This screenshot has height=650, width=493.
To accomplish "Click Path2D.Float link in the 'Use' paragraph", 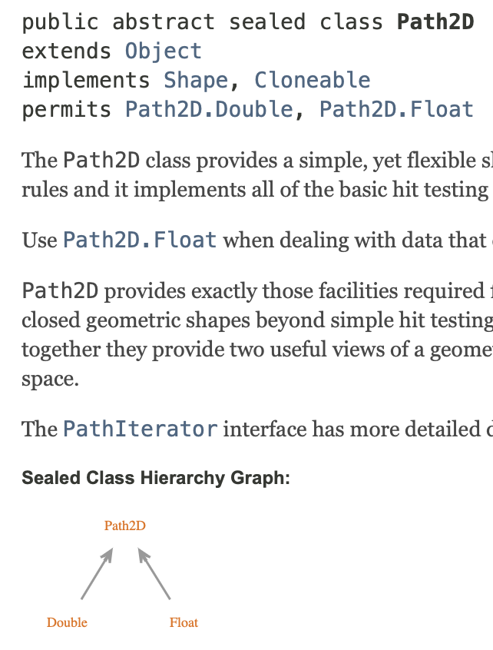I will pyautogui.click(x=140, y=240).
